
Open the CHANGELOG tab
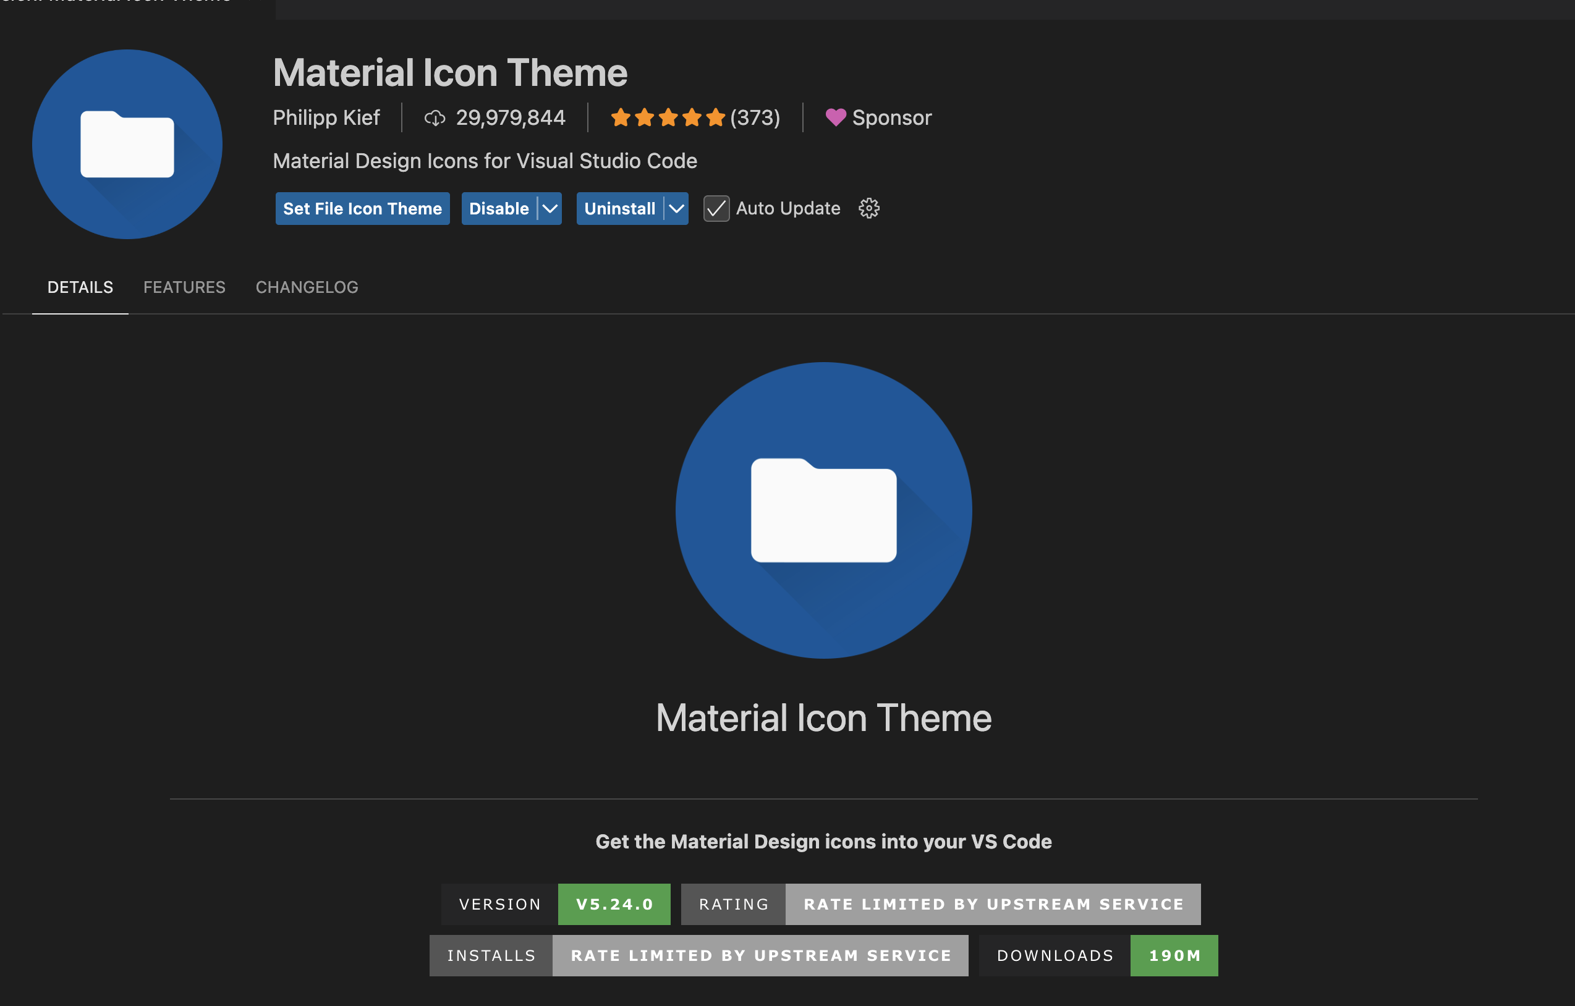click(307, 287)
